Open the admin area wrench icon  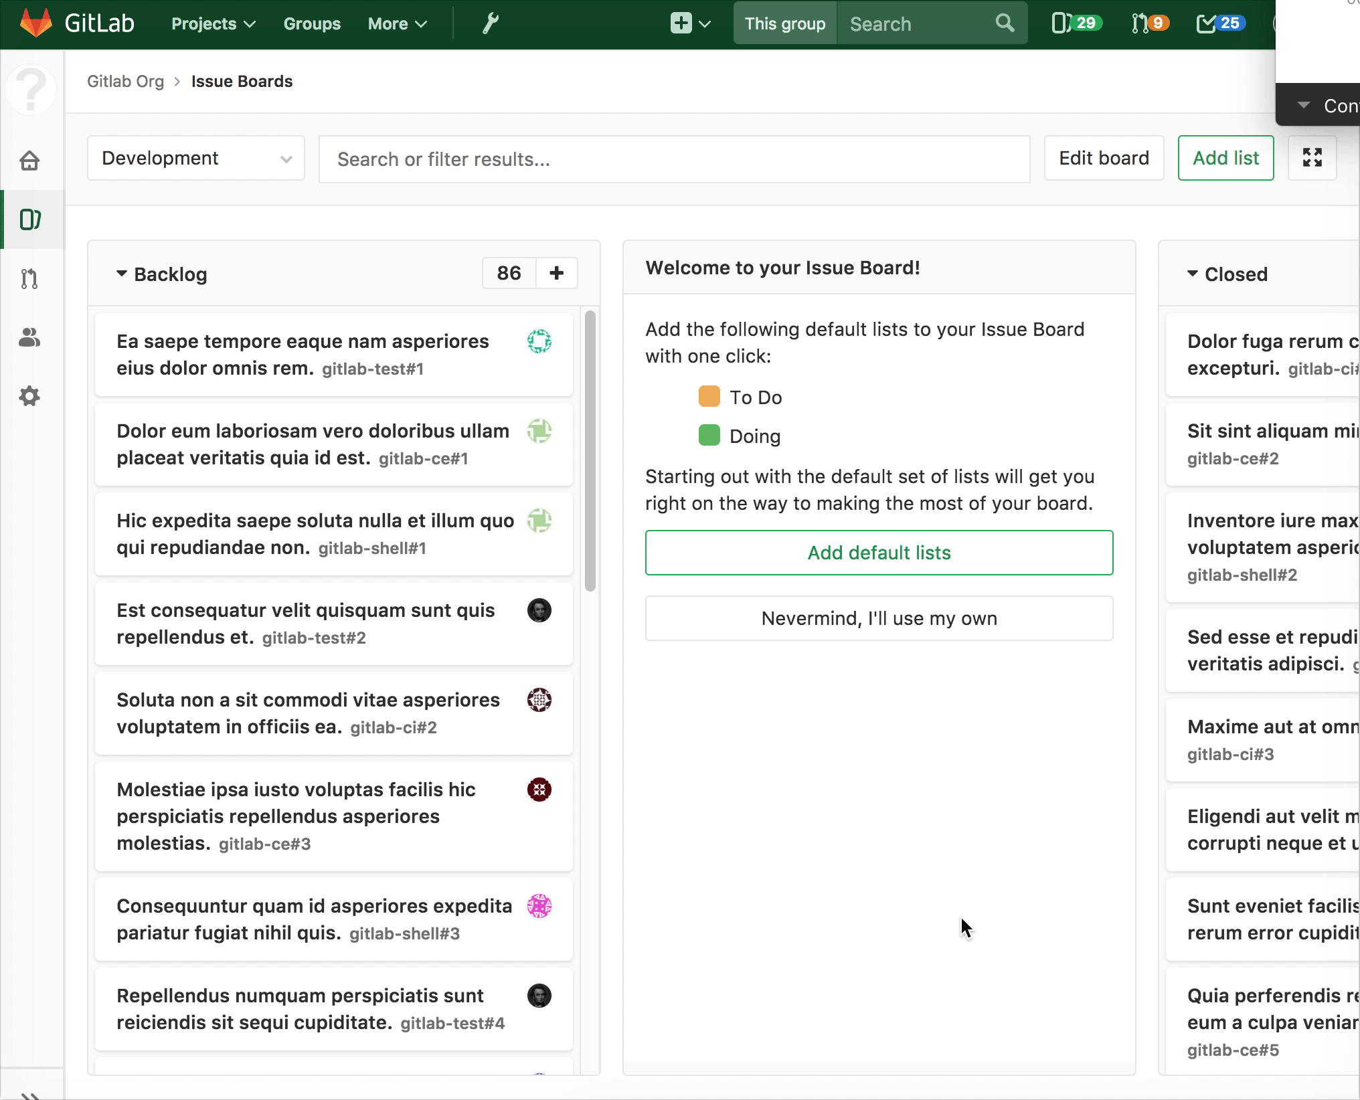pos(491,24)
